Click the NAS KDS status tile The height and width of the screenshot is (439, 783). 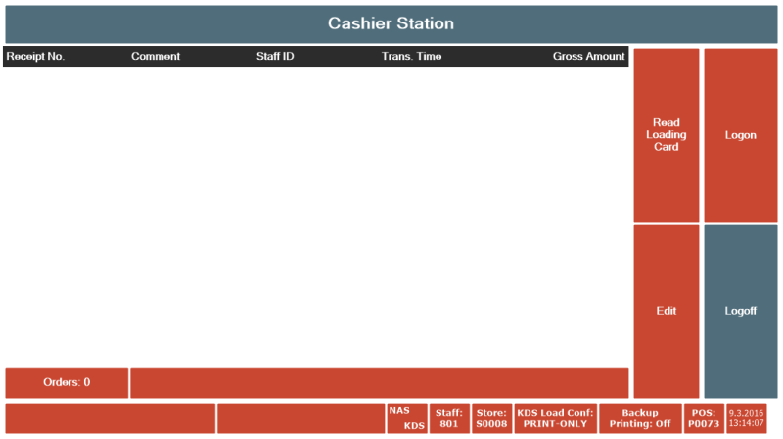pyautogui.click(x=407, y=418)
